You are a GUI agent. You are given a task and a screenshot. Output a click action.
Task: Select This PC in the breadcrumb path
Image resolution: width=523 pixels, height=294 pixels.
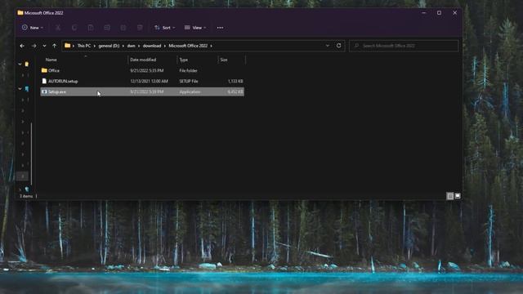click(84, 46)
